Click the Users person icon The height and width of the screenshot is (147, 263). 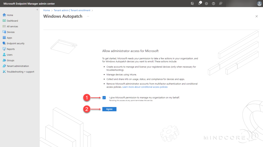pyautogui.click(x=4, y=54)
